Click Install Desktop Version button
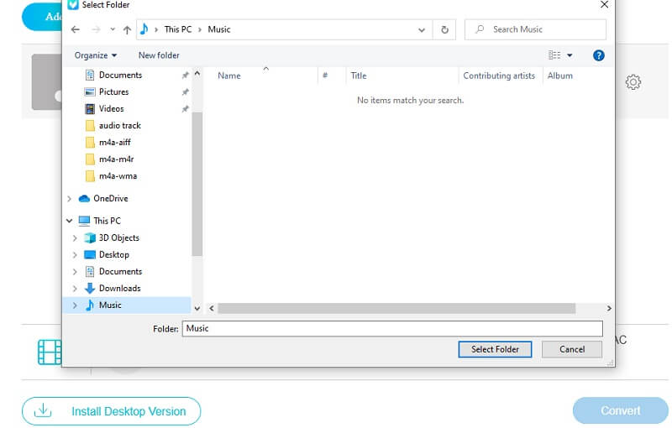 coord(111,411)
